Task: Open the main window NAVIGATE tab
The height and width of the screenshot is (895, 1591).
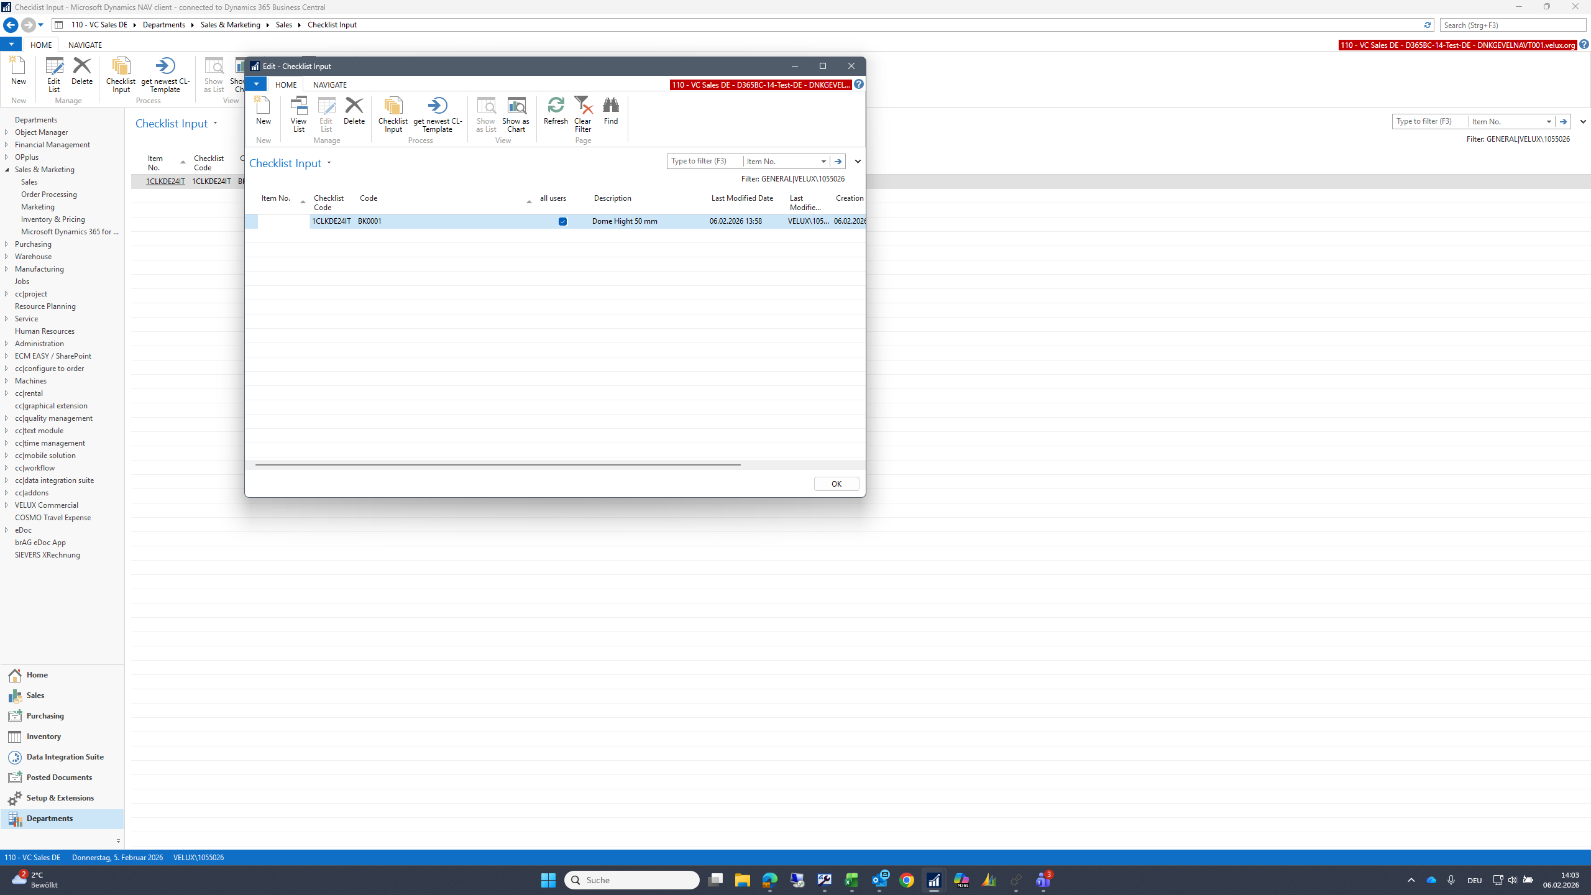Action: point(85,45)
